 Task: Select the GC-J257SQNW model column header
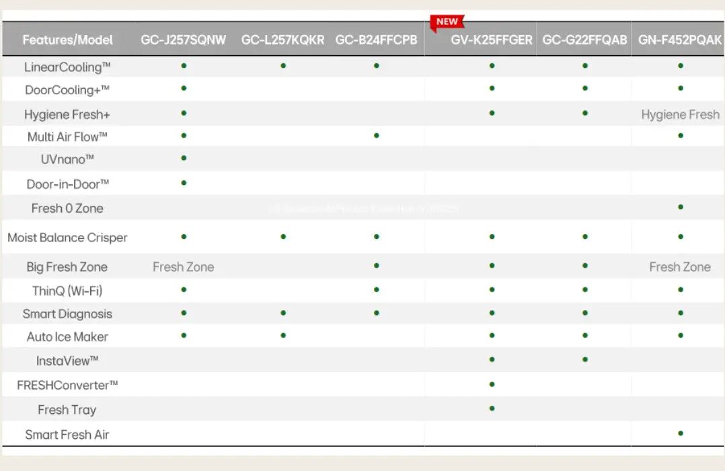[x=184, y=40]
